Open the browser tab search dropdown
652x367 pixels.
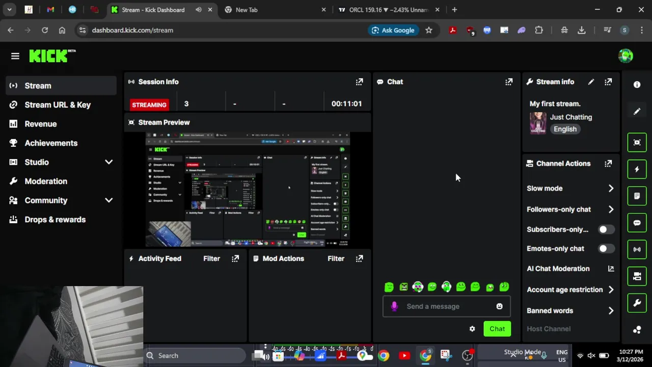(x=10, y=10)
